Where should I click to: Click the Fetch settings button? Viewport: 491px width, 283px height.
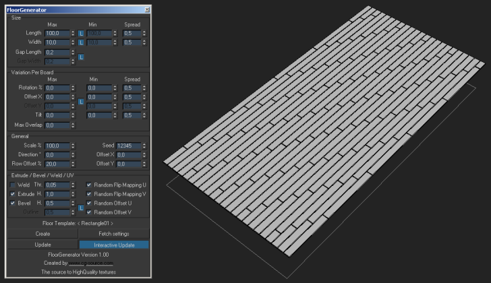114,233
